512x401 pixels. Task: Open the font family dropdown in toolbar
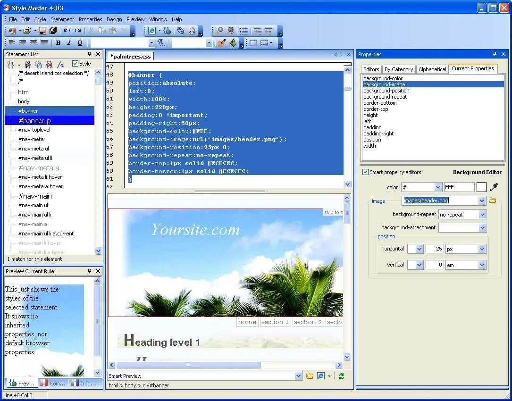click(151, 43)
